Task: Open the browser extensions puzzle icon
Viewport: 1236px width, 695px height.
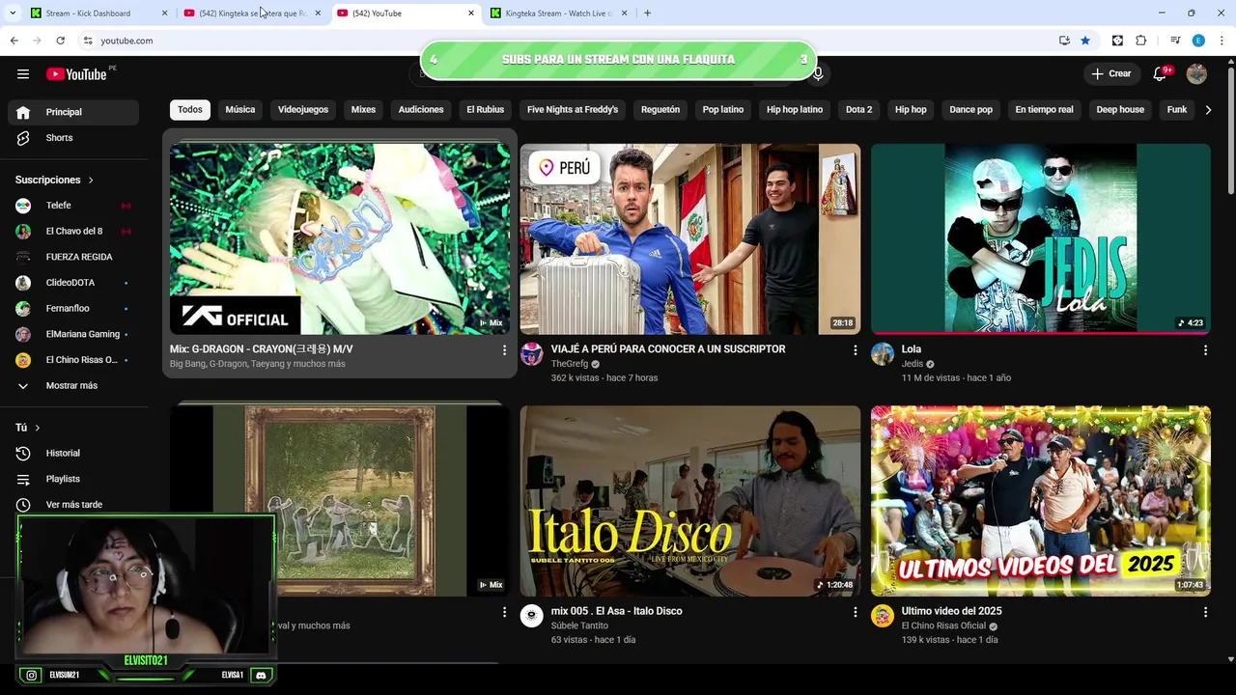Action: [1140, 41]
